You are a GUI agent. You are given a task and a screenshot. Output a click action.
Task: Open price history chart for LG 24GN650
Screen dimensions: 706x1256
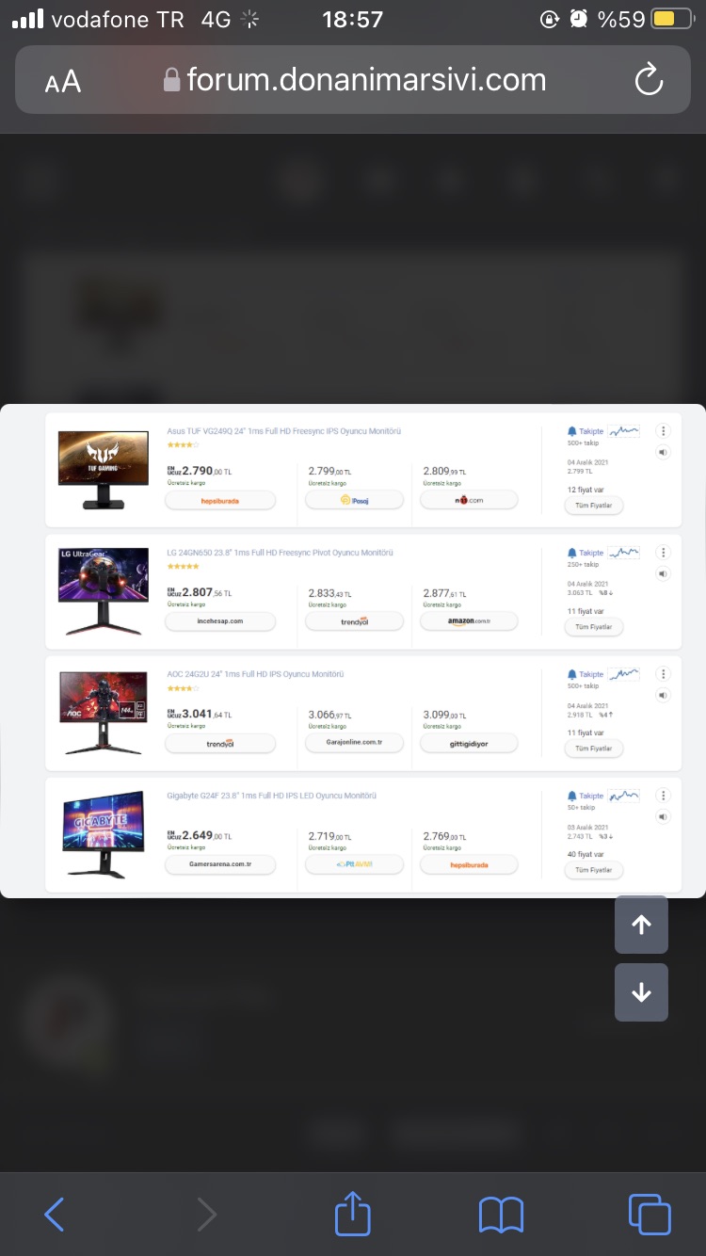click(x=624, y=553)
